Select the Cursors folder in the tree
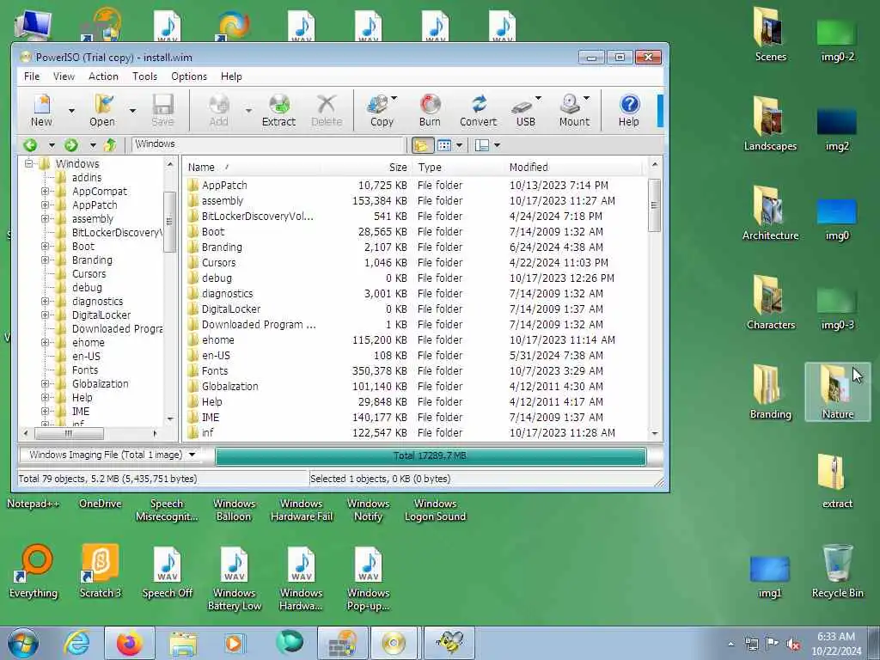This screenshot has height=660, width=880. (89, 274)
